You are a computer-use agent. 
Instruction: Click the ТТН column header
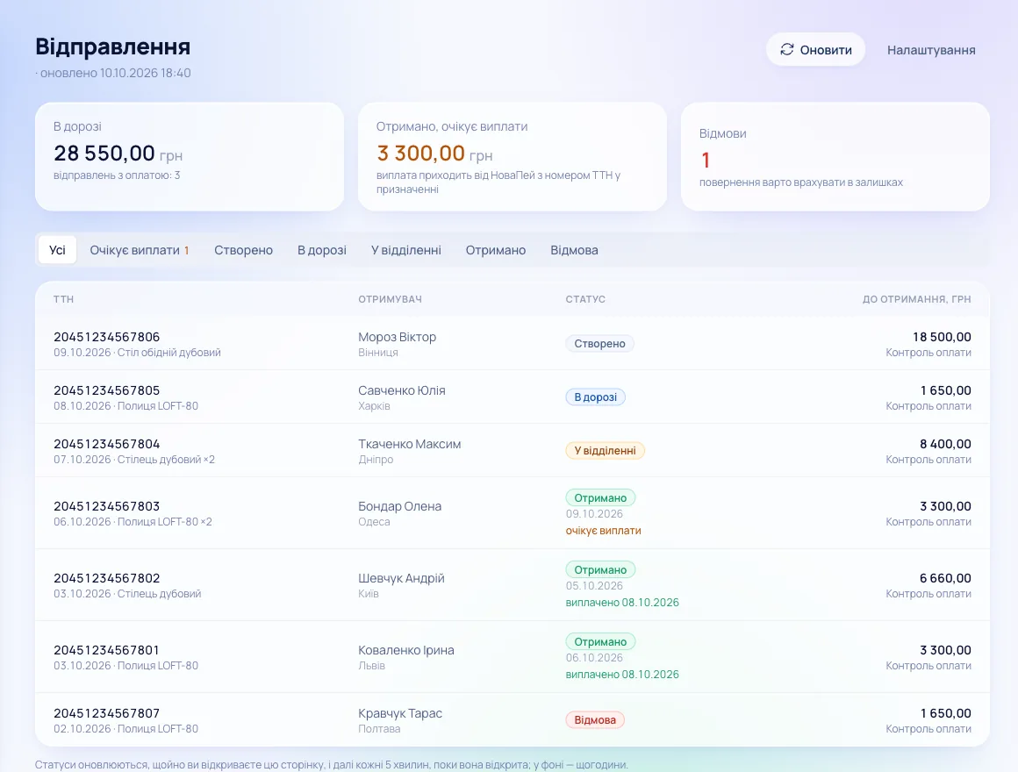63,299
